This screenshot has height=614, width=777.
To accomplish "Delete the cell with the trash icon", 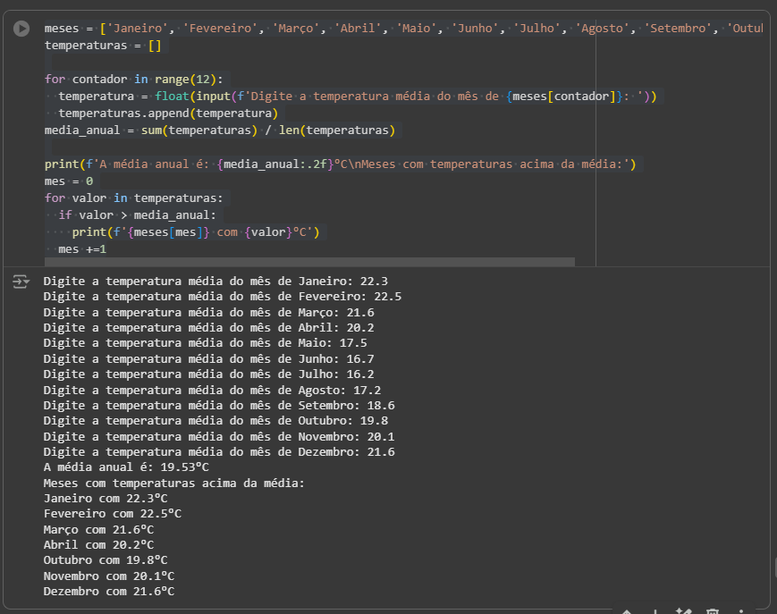I will (712, 611).
